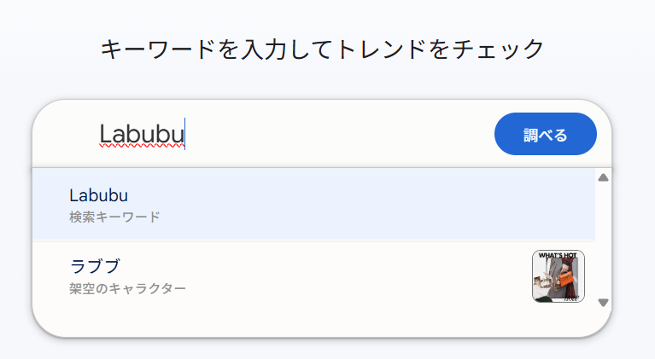Click the katakana title "ラブブ"
Screen dimensions: 655x359
click(x=94, y=265)
